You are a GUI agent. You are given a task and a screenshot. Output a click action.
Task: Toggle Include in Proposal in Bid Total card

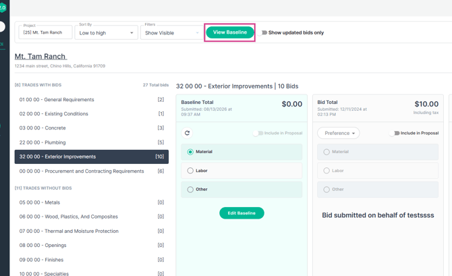pos(394,133)
